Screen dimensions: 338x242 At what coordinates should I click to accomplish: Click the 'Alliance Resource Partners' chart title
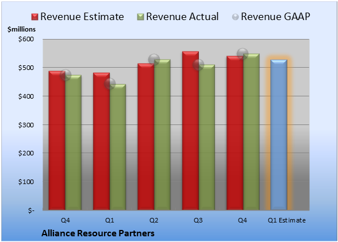(98, 233)
